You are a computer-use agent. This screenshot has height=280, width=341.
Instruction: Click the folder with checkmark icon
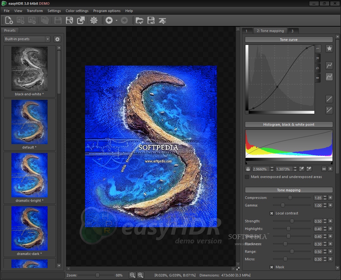pyautogui.click(x=139, y=20)
